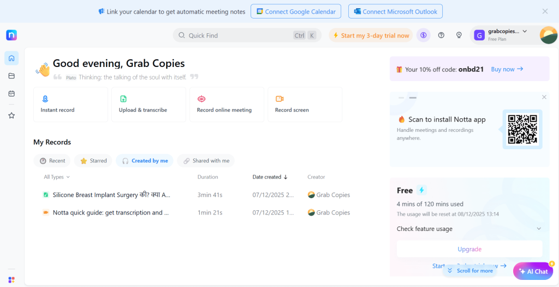Click the second carousel indicator dash
Screen dimensions: 559x287
413,97
